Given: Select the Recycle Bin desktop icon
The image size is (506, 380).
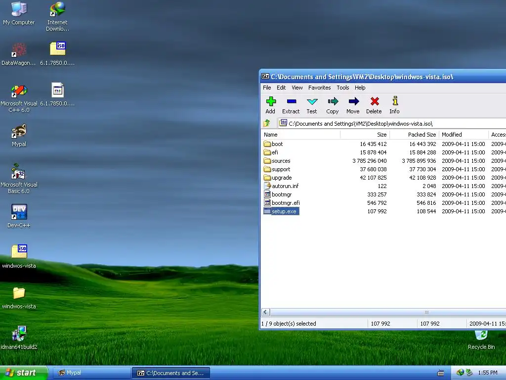Looking at the screenshot, I should [481, 339].
